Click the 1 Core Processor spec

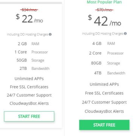click(31, 52)
